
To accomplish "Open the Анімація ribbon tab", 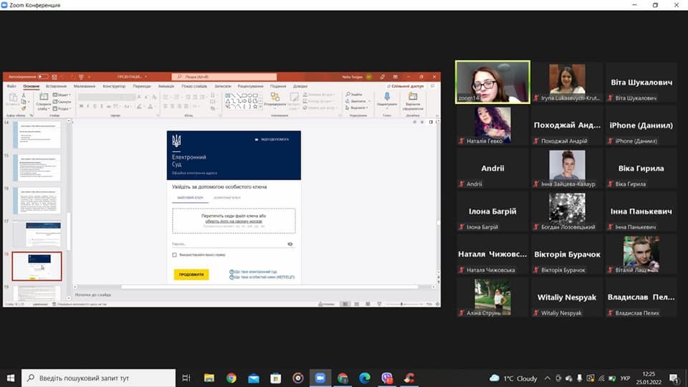I will [166, 86].
